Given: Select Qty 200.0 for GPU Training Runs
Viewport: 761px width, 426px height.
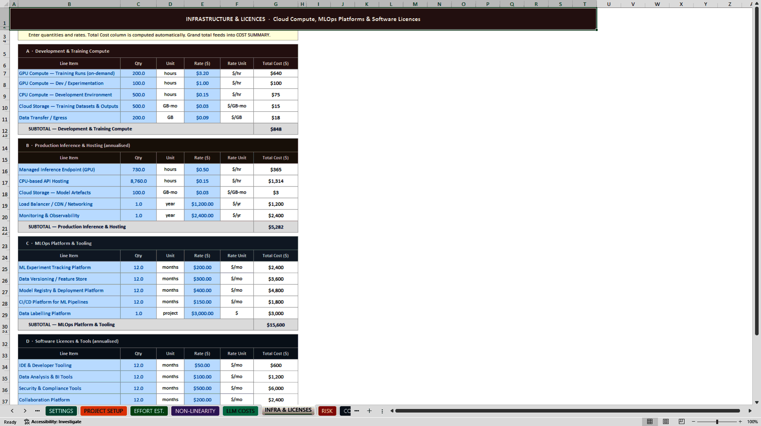Looking at the screenshot, I should click(138, 73).
